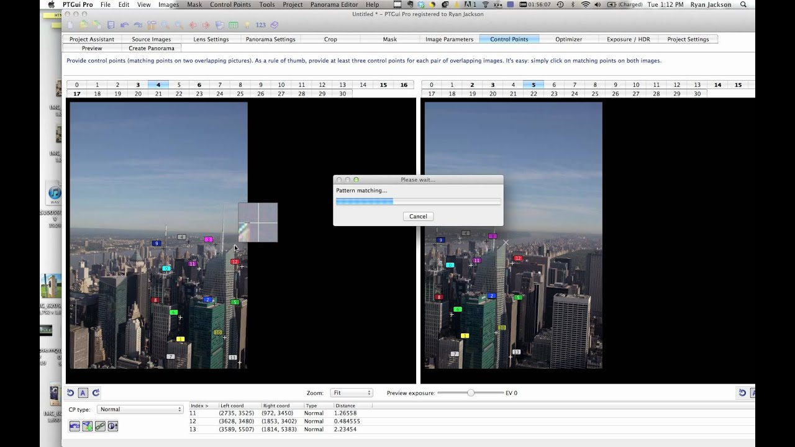Click the Distance column header
The height and width of the screenshot is (447, 795).
(x=353, y=405)
